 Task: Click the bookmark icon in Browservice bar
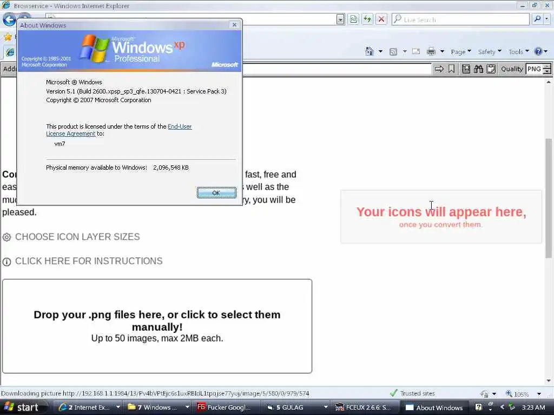(x=452, y=69)
